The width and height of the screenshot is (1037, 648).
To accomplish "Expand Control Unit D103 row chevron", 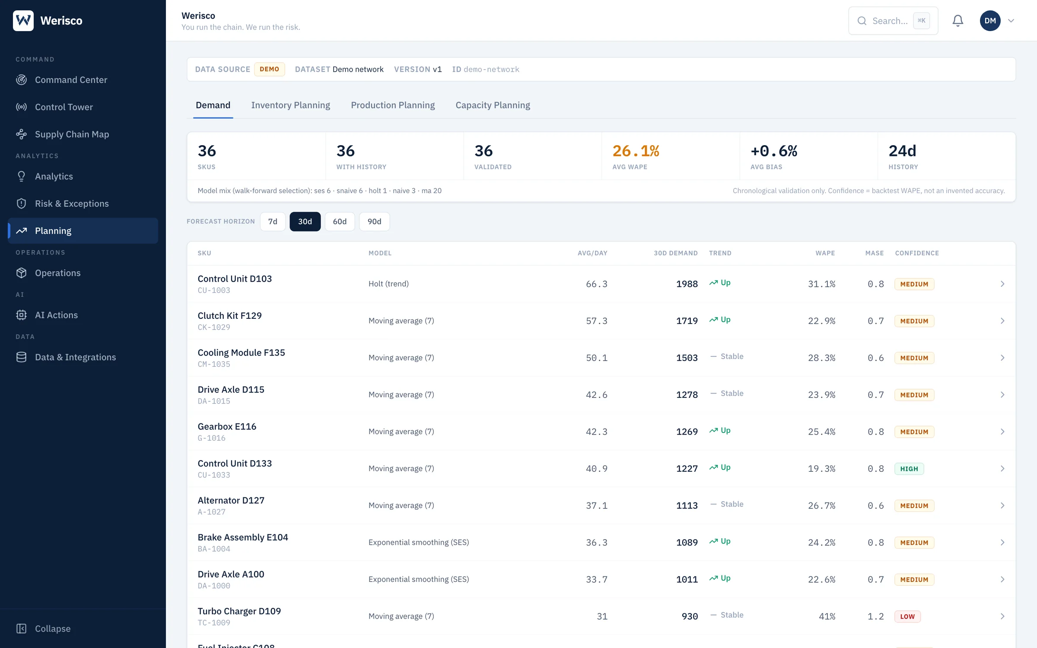I will 1002,284.
